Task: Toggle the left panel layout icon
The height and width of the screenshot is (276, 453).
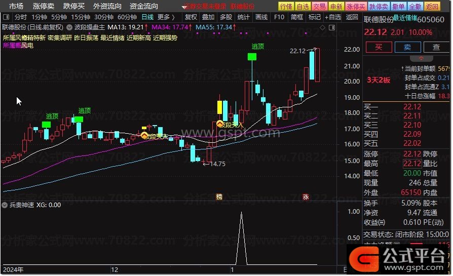Action: 6,17
